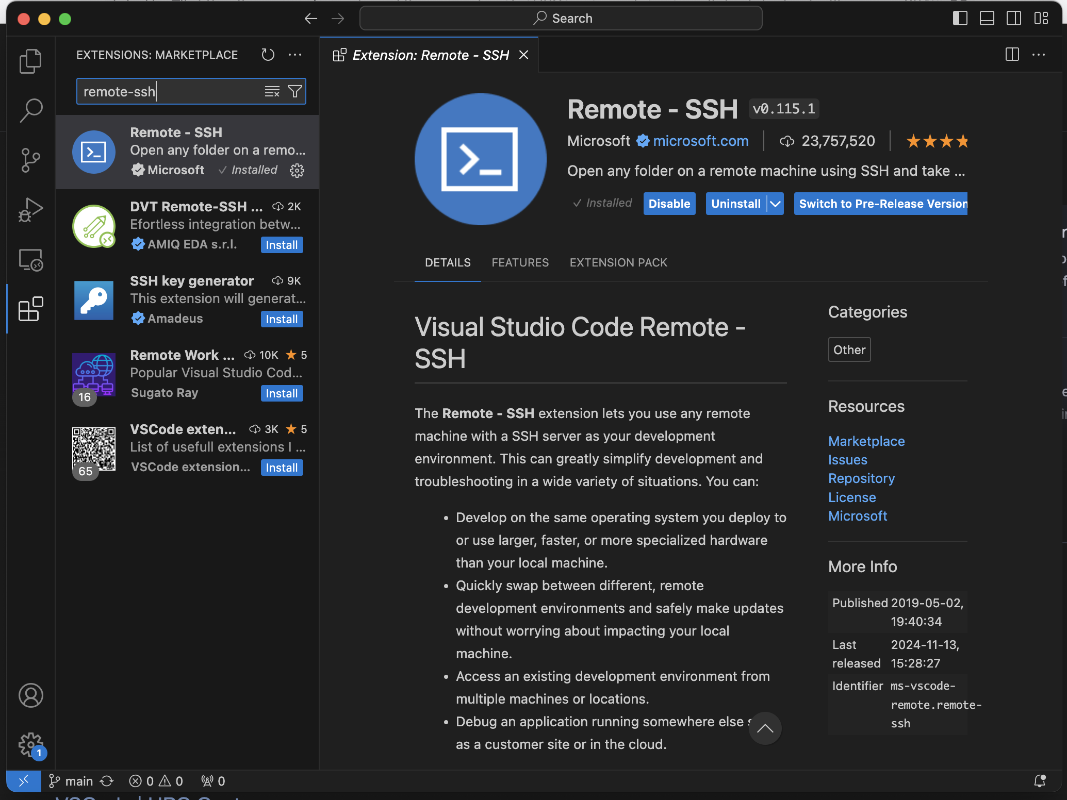1067x800 pixels.
Task: Expand the Uninstall dropdown arrow
Action: tap(775, 204)
